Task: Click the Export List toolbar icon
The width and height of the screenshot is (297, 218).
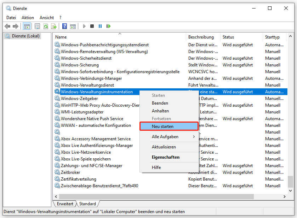Action: pyautogui.click(x=54, y=26)
